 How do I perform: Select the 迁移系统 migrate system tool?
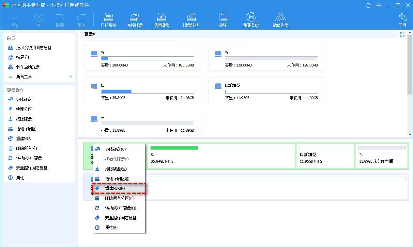point(108,19)
